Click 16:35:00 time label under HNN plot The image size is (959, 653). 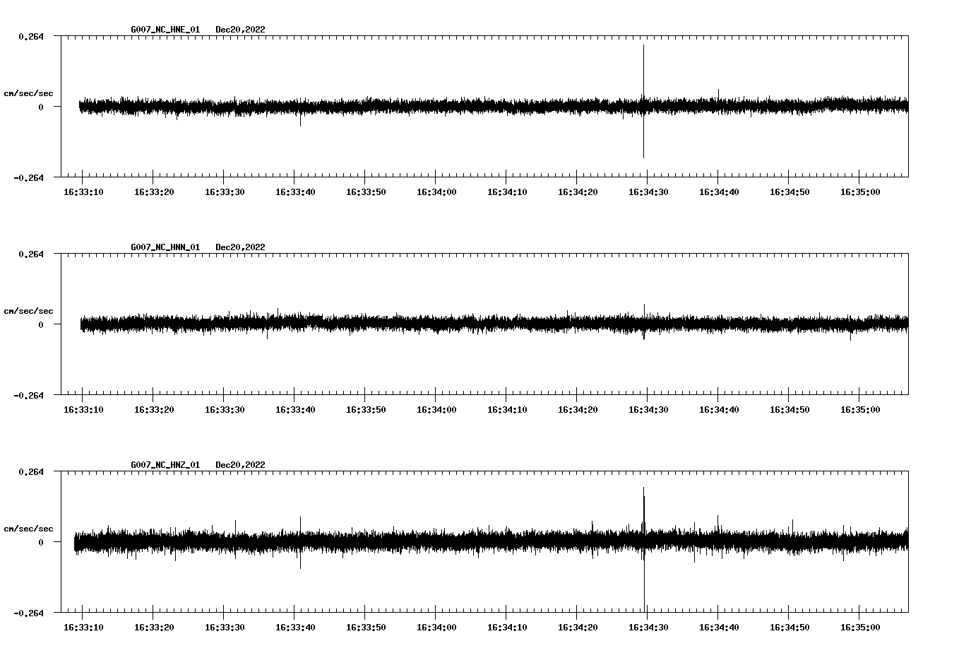point(860,410)
